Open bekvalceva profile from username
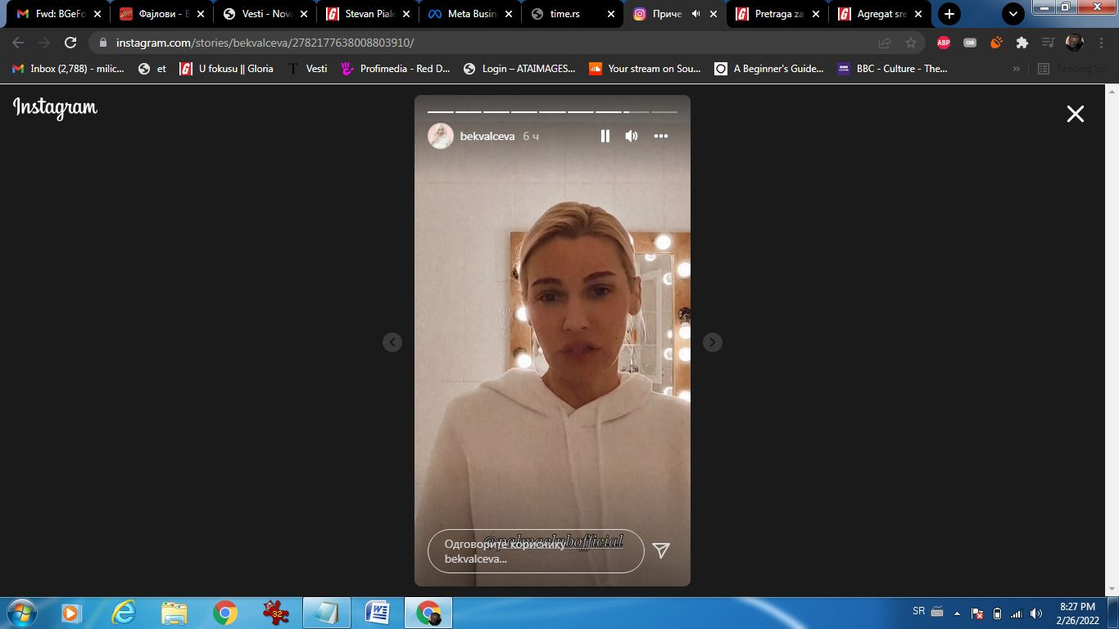Screen dimensions: 1119x629 coord(487,136)
